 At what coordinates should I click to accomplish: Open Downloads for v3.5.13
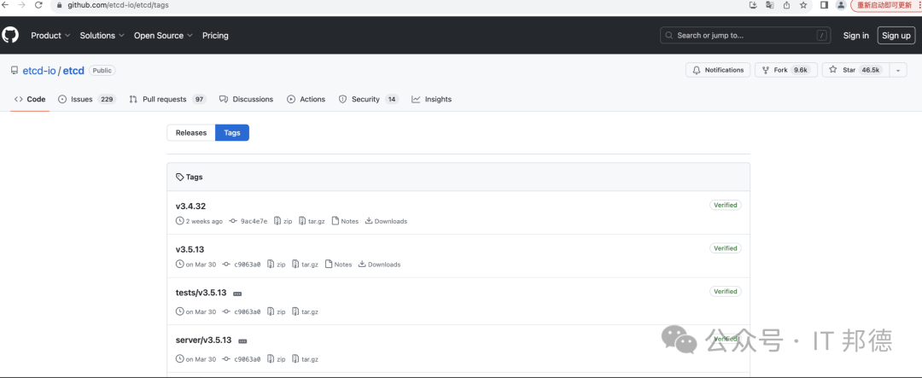(x=379, y=265)
